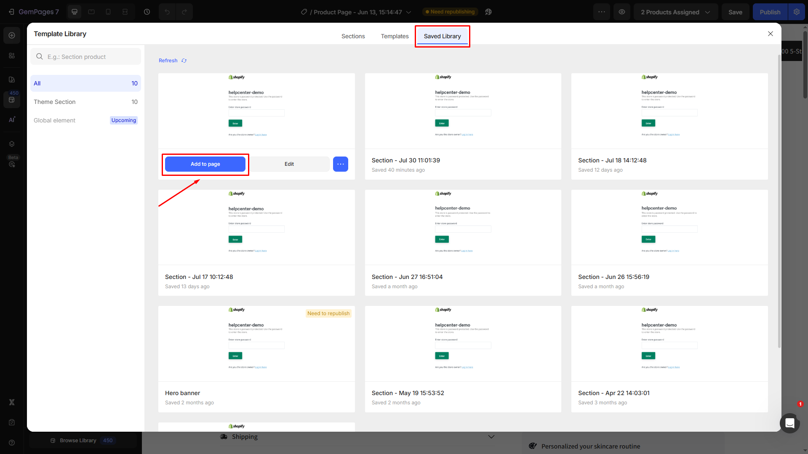808x454 pixels.
Task: Expand the page title dropdown chevron
Action: 408,12
